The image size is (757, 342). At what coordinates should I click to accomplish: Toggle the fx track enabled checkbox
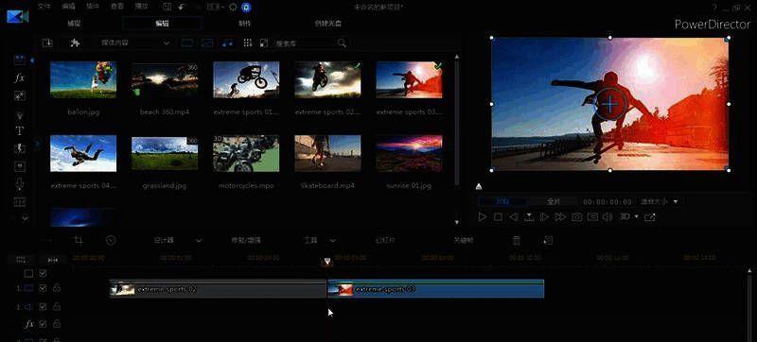click(x=43, y=323)
